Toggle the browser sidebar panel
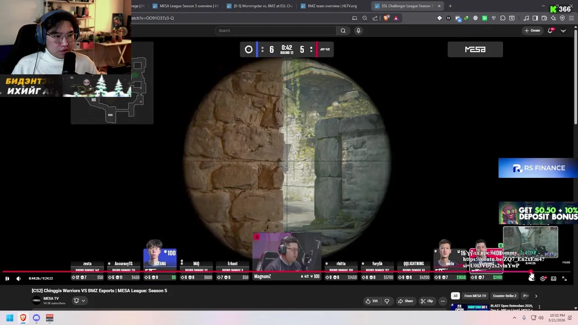Viewport: 578px width, 325px height. (535, 18)
